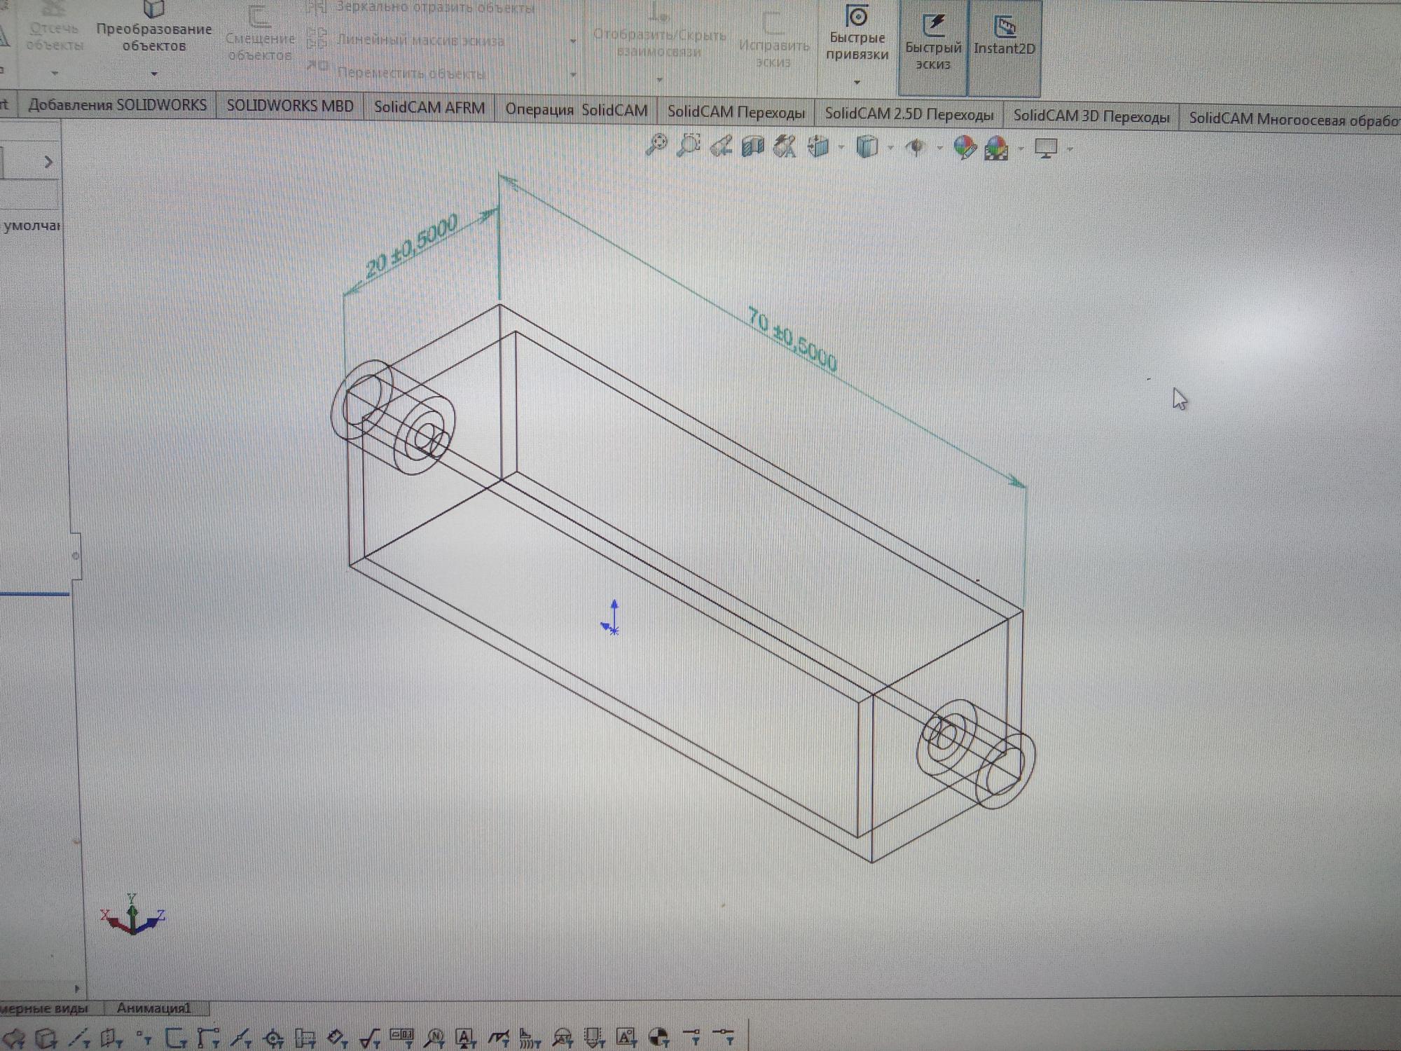Toggle the Instant2D button
Screen dimensions: 1401x1051
click(1004, 41)
